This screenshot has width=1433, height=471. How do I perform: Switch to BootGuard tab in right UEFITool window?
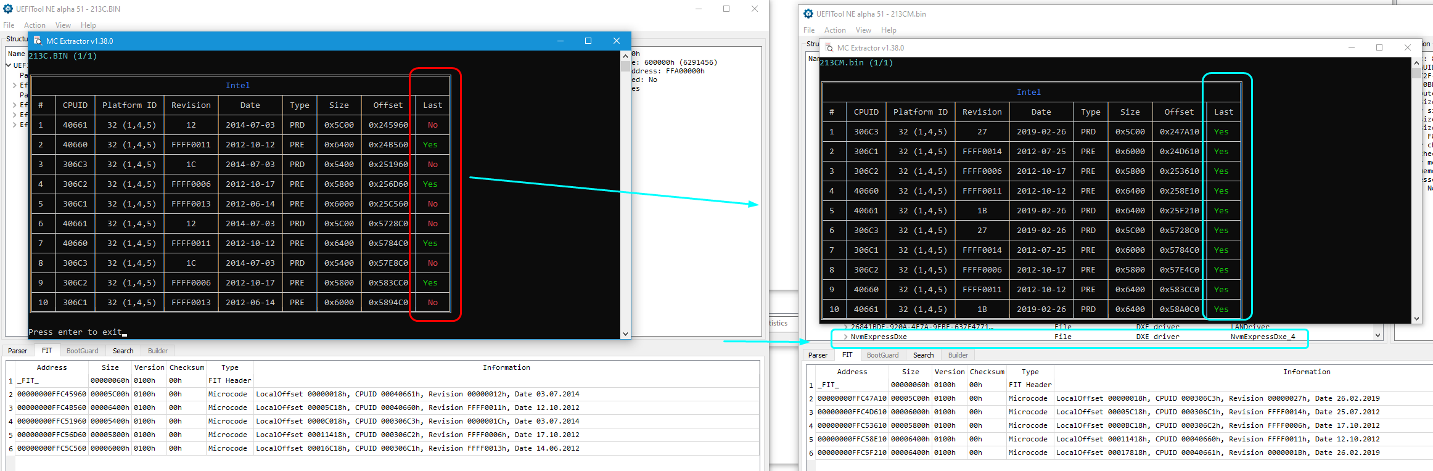tap(882, 355)
